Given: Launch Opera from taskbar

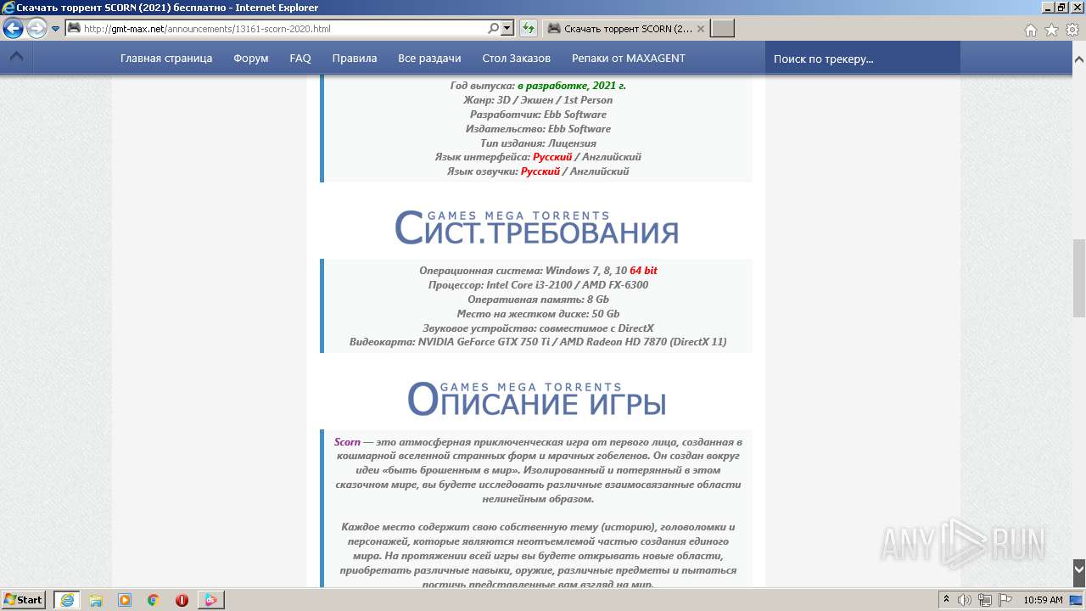Looking at the screenshot, I should (x=182, y=600).
